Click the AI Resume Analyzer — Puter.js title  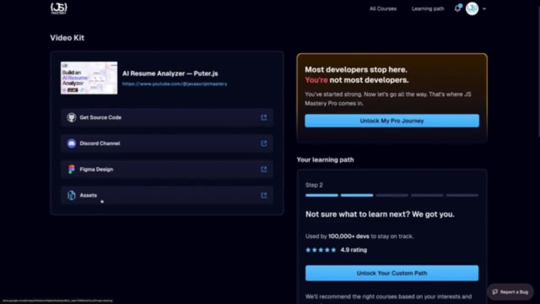170,73
